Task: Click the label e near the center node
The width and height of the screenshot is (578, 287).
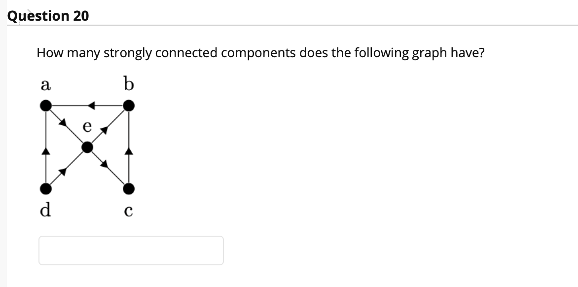Action: 87,127
